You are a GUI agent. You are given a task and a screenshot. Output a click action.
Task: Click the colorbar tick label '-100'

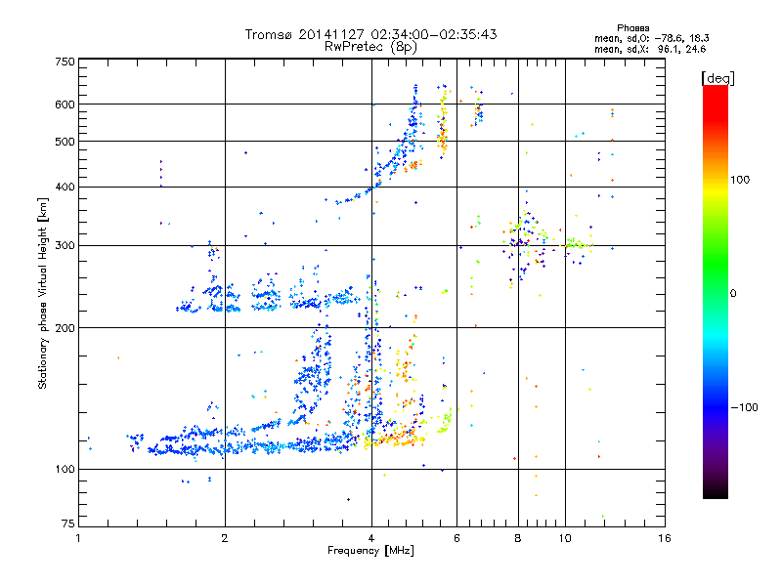[744, 407]
